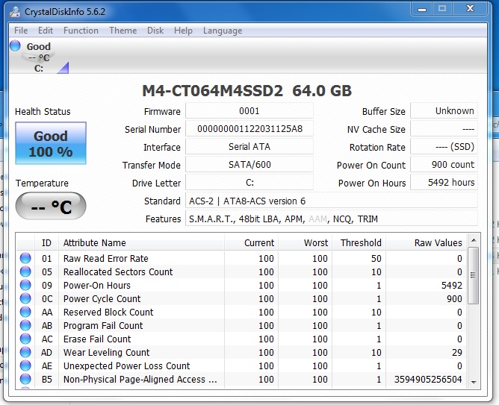Open the Help menu
The width and height of the screenshot is (499, 405).
click(x=183, y=31)
